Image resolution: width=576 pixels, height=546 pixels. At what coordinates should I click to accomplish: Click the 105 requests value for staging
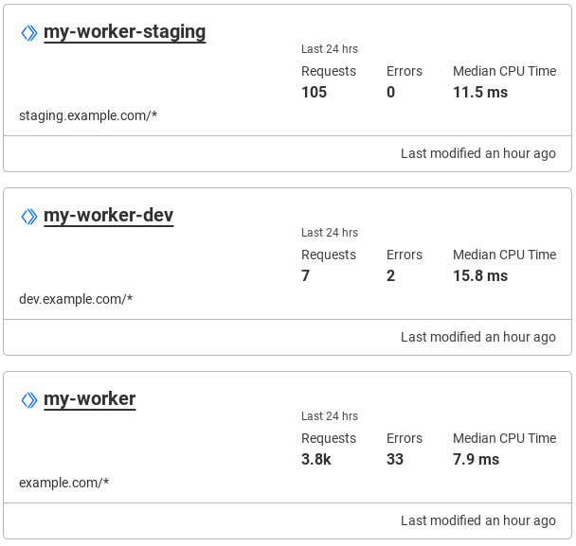click(x=314, y=92)
